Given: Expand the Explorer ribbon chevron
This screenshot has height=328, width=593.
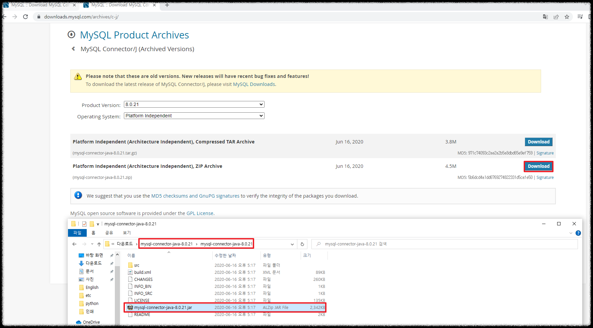Looking at the screenshot, I should (x=571, y=233).
